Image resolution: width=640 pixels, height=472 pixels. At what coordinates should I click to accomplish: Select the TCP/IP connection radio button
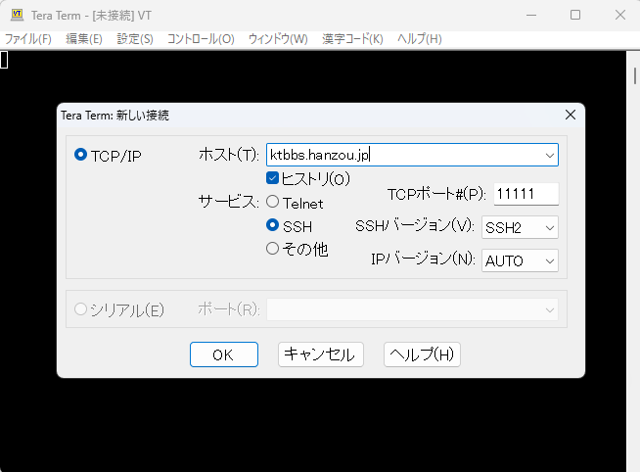[x=81, y=156]
